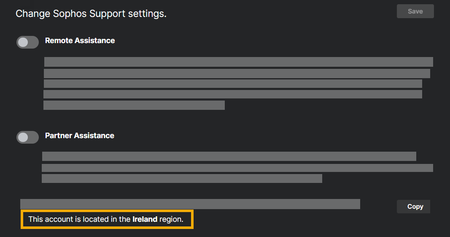Viewport: 450px width, 237px height.
Task: Click second redacted line under Remote Assistance
Action: [x=237, y=74]
